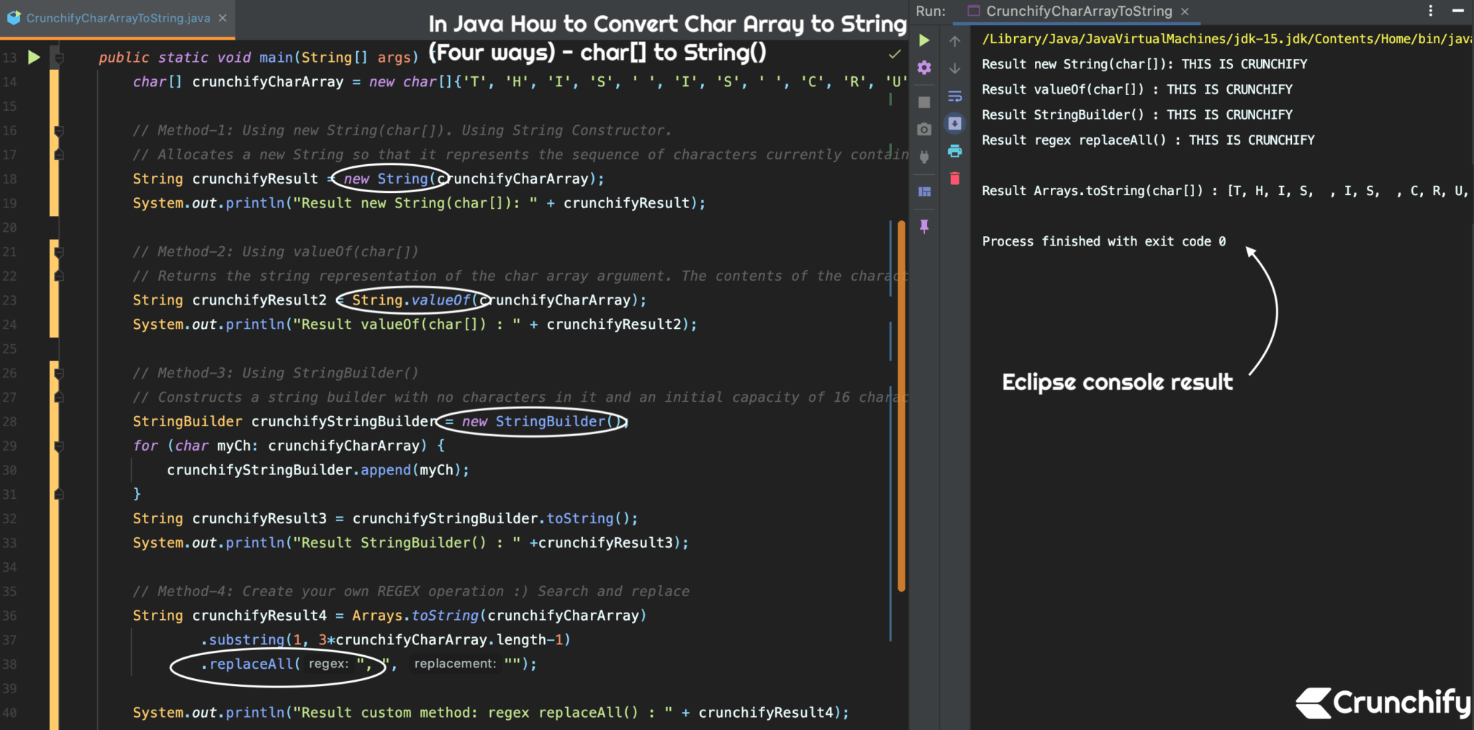Image resolution: width=1474 pixels, height=730 pixels.
Task: Rerun the CrunchifyCharArrayToString program
Action: pyautogui.click(x=924, y=41)
